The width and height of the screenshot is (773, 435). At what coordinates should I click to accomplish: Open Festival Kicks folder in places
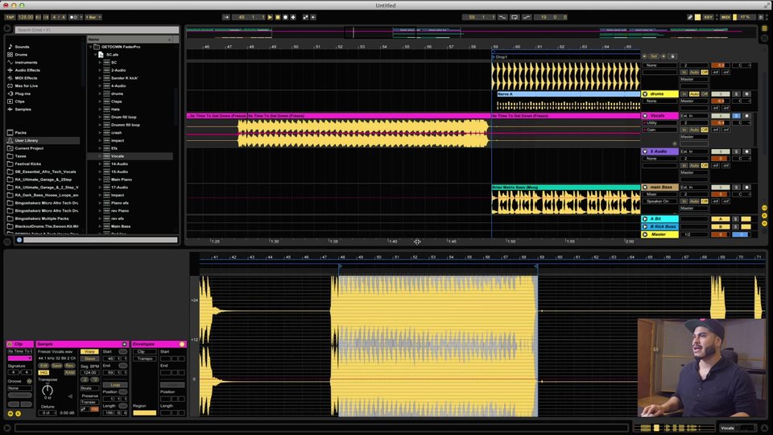click(28, 164)
